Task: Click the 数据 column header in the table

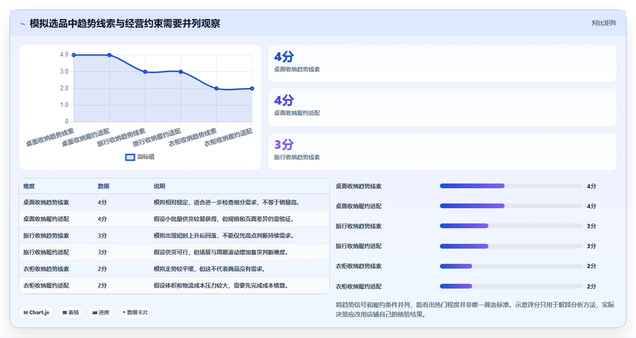Action: coord(103,186)
